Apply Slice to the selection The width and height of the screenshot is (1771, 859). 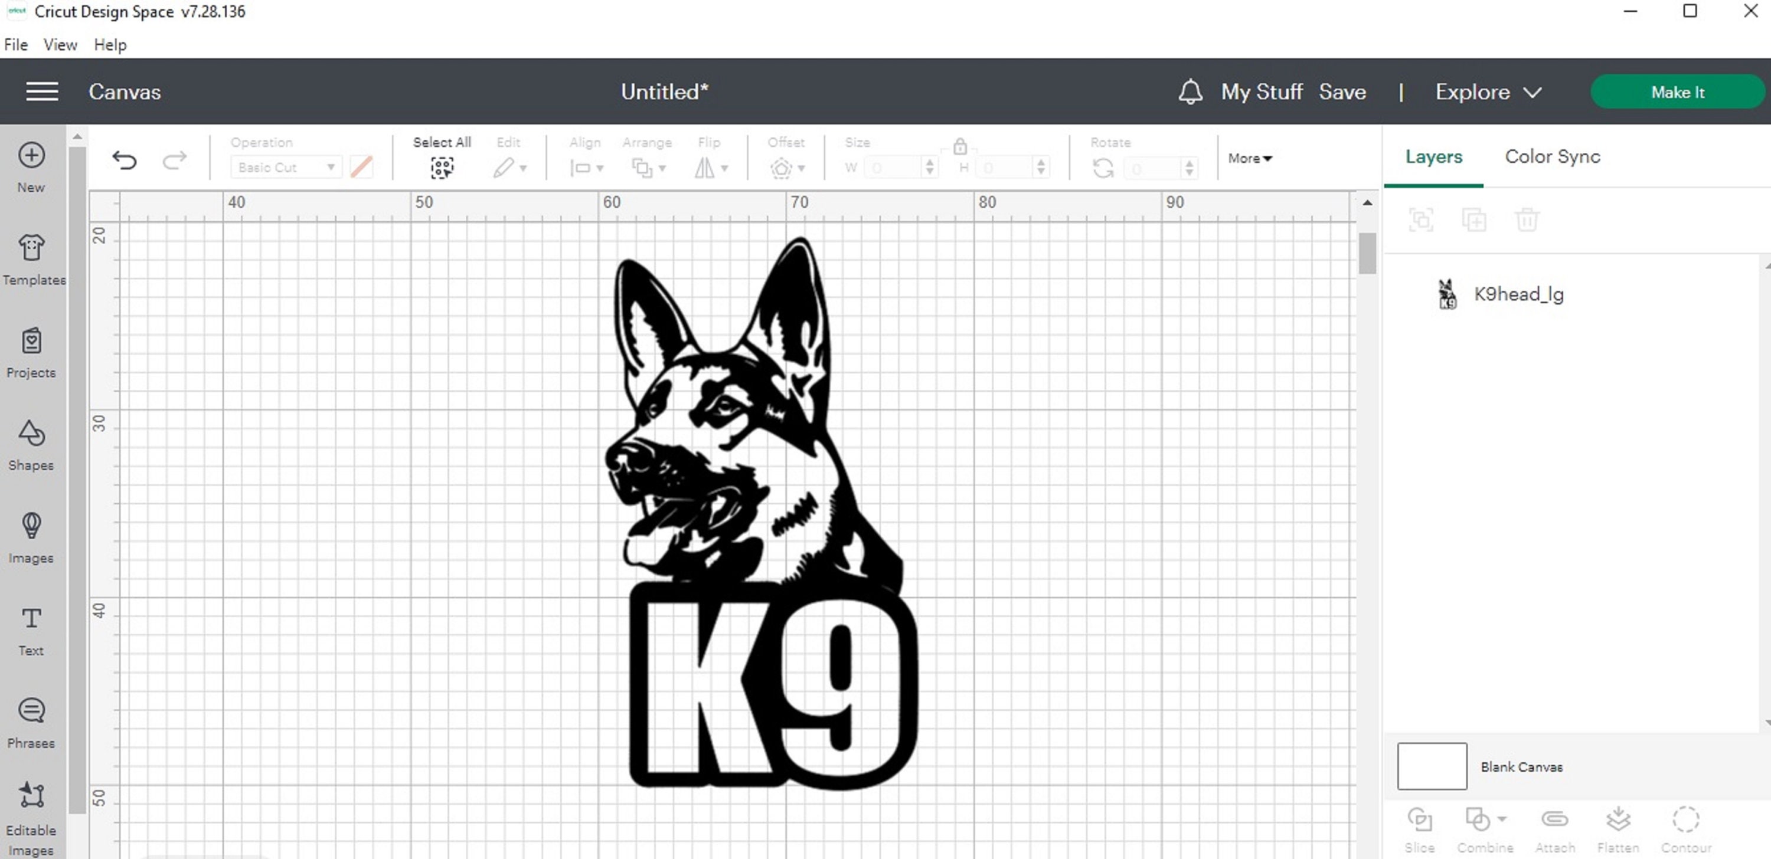pyautogui.click(x=1420, y=819)
